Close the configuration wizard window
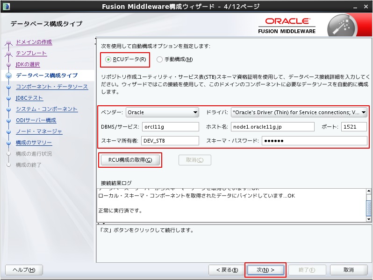373x280 pixels. (x=366, y=7)
